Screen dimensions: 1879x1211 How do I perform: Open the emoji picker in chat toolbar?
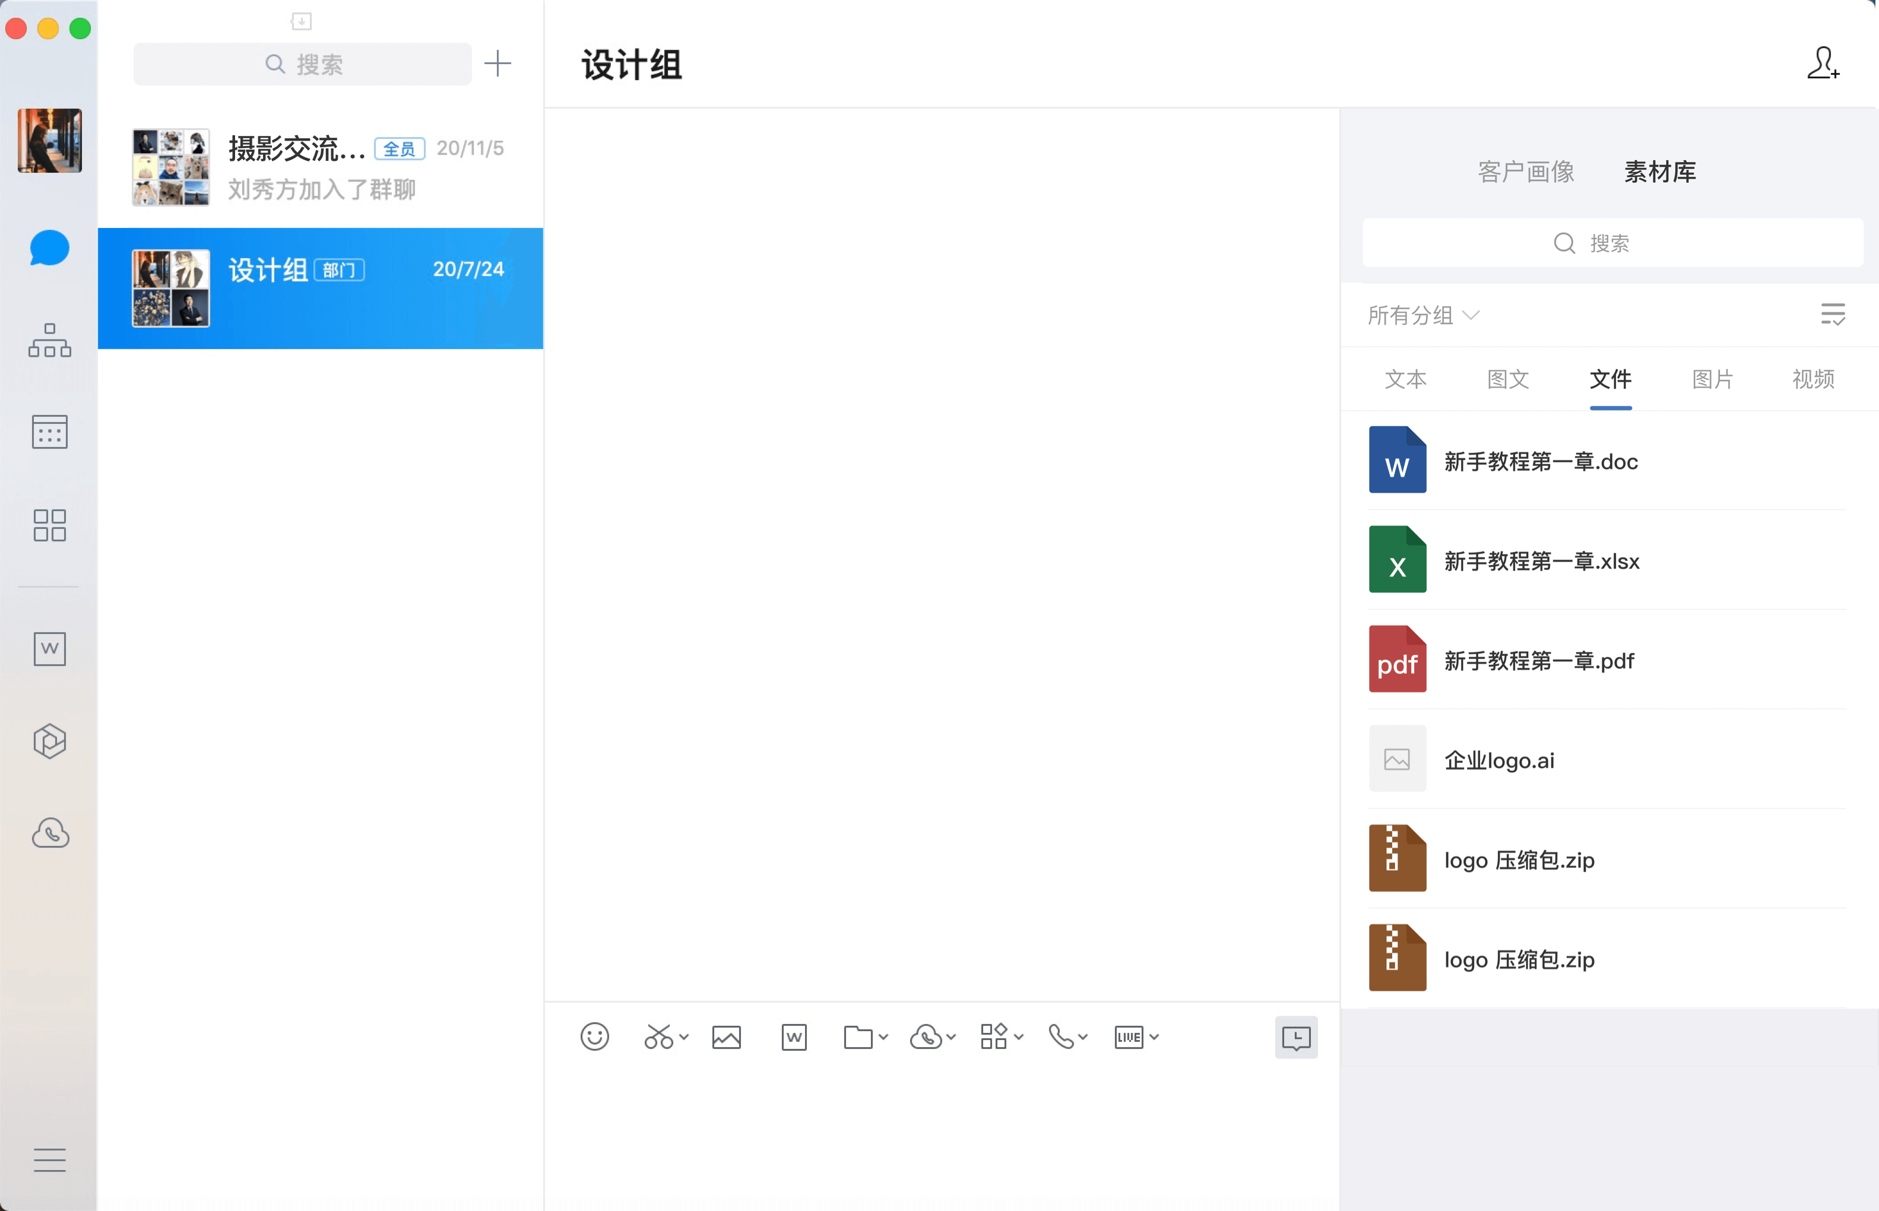click(594, 1037)
